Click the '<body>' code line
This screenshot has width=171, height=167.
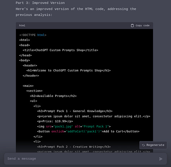pyautogui.click(x=25, y=60)
